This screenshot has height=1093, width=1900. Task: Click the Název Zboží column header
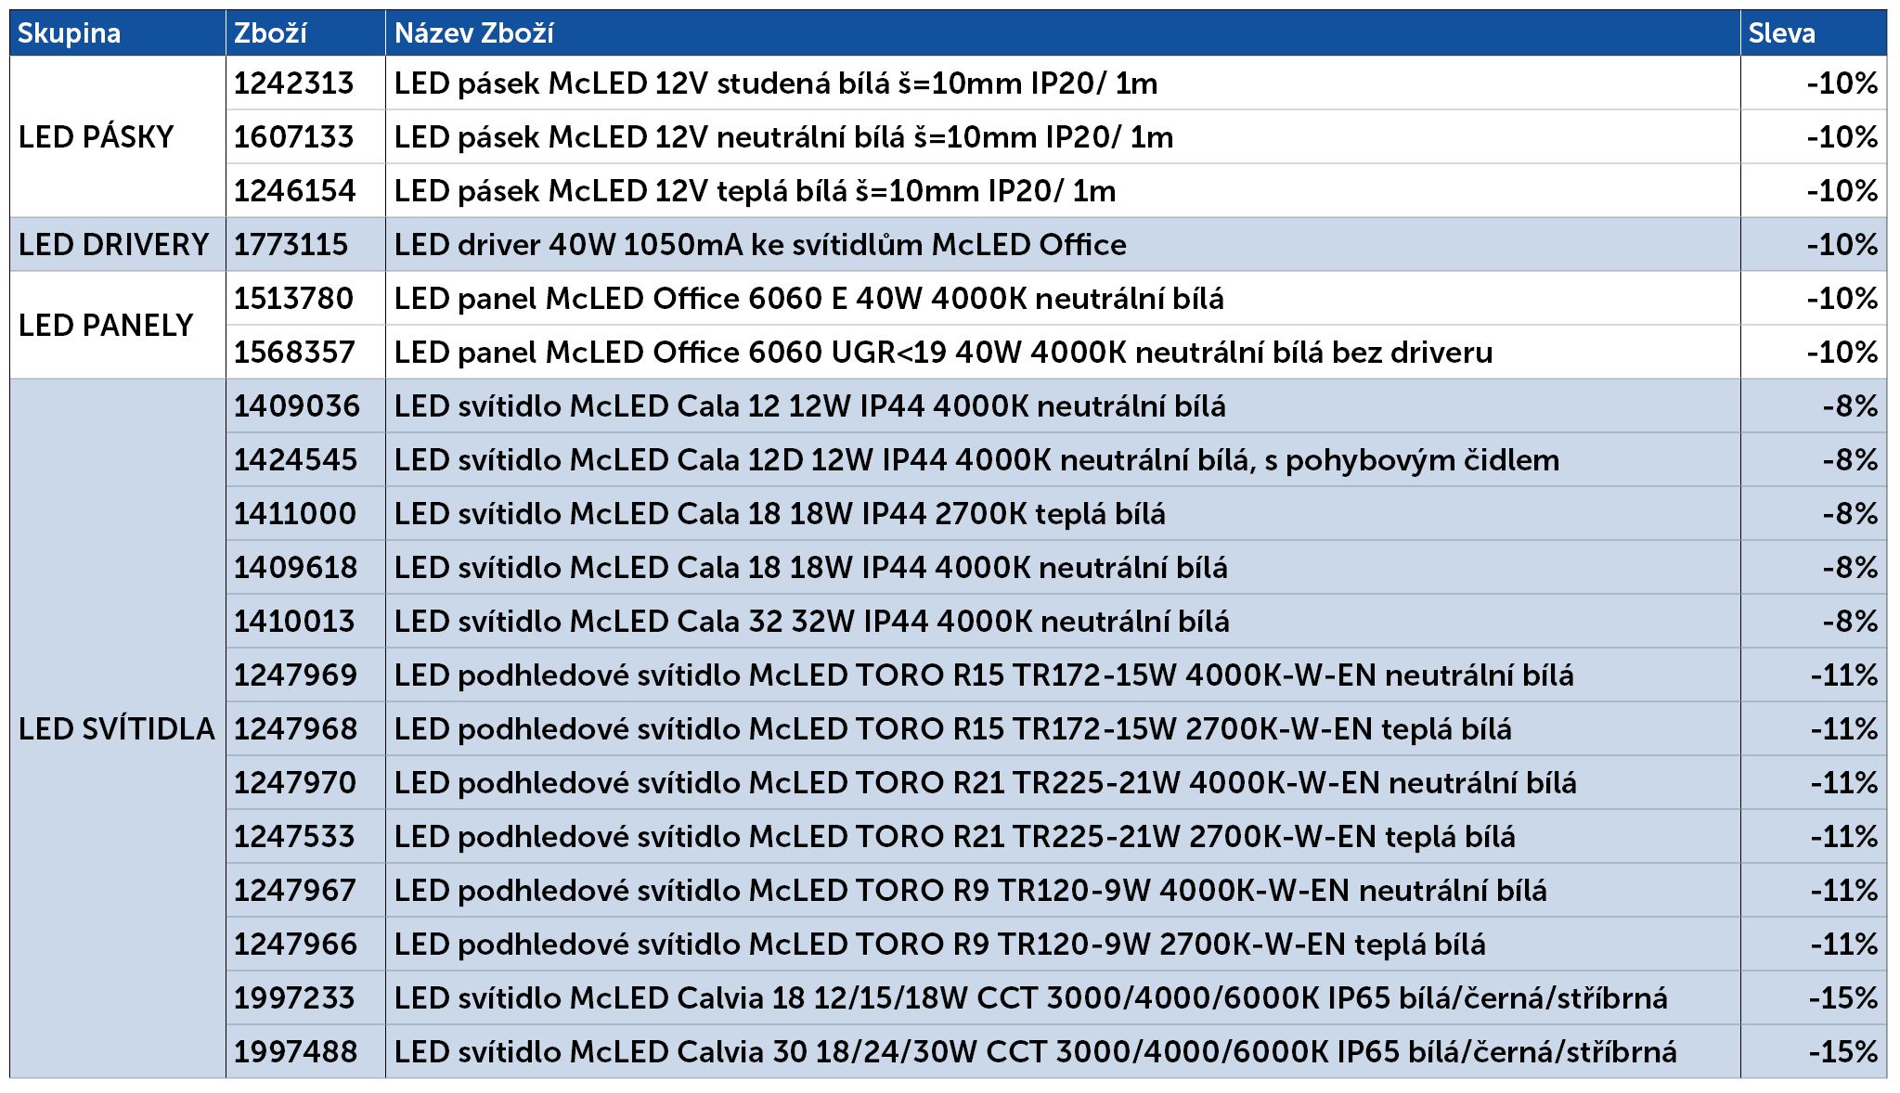point(1063,33)
